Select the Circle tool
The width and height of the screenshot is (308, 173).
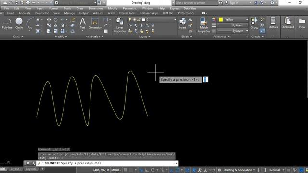(x=19, y=24)
